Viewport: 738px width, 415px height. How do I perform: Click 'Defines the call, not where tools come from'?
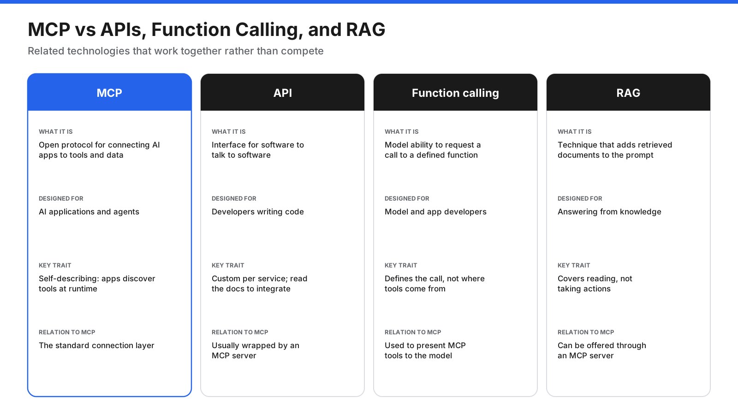[434, 284]
